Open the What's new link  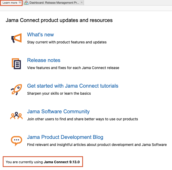pyautogui.click(x=40, y=35)
